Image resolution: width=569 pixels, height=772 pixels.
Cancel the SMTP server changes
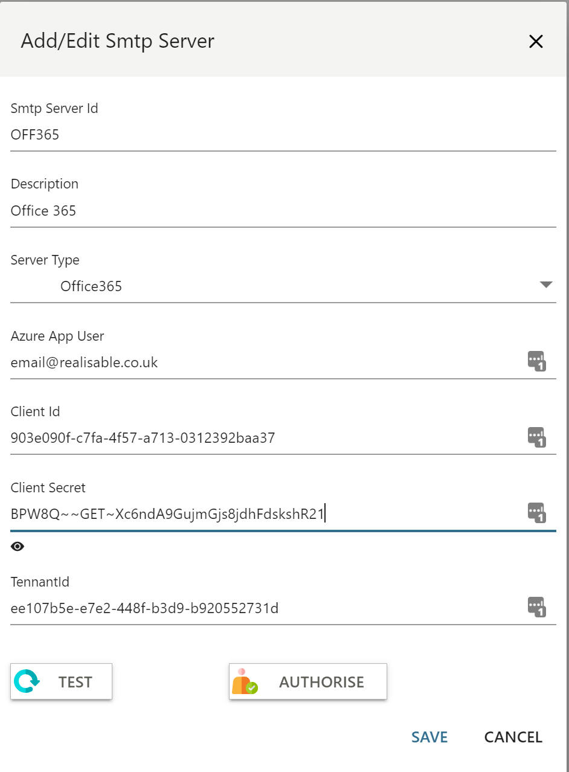513,737
